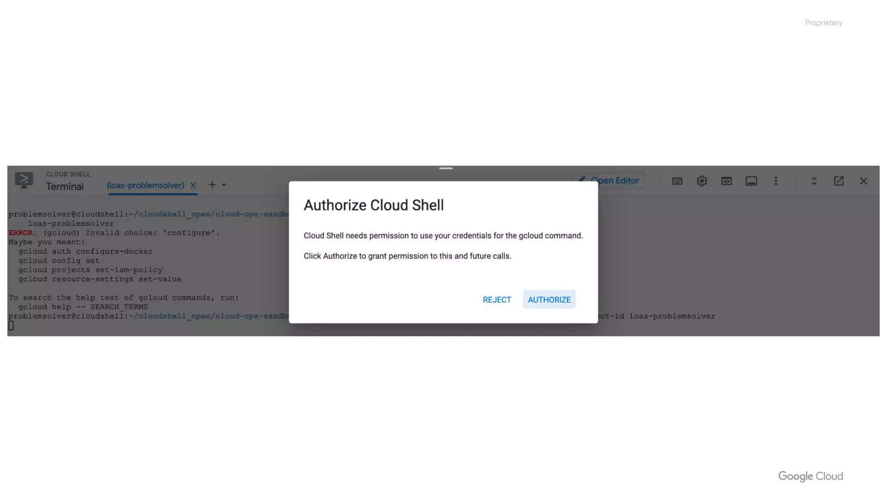Open the Cloud Shell keyboard icon
Image resolution: width=887 pixels, height=499 pixels.
[677, 181]
